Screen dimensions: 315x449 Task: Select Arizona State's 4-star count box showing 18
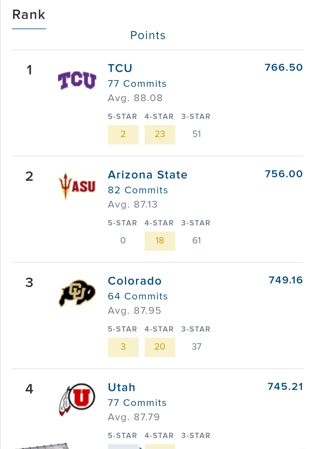[x=160, y=241]
